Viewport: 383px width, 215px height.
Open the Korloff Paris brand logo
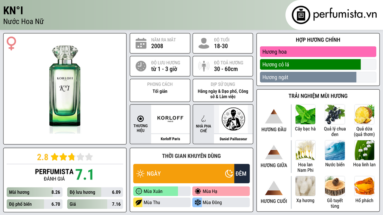pos(170,119)
